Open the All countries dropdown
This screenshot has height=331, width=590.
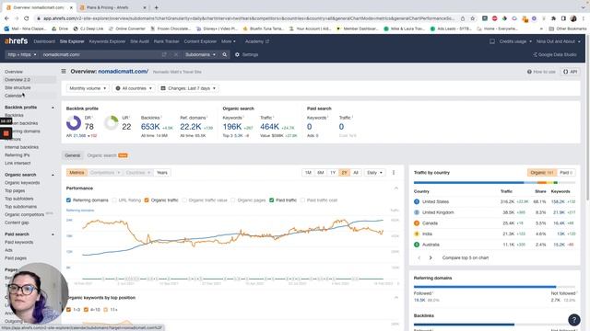click(x=134, y=88)
